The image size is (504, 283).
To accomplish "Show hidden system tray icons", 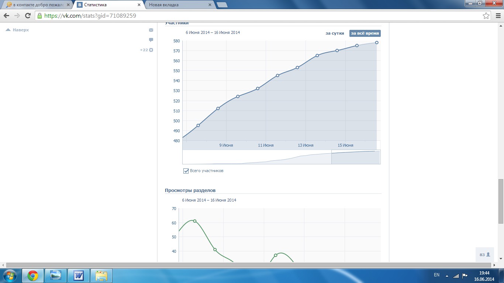I will click(447, 276).
